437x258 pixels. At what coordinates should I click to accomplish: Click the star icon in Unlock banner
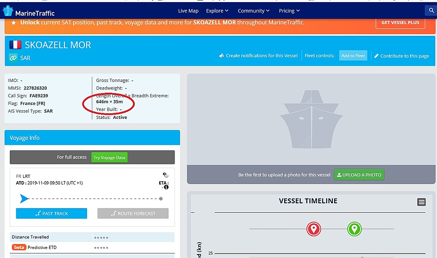click(x=13, y=23)
